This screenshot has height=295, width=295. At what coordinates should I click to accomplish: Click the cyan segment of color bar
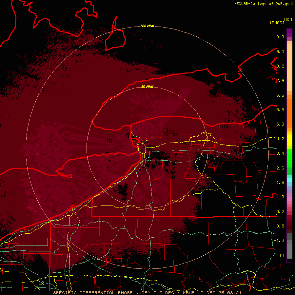click(x=289, y=180)
